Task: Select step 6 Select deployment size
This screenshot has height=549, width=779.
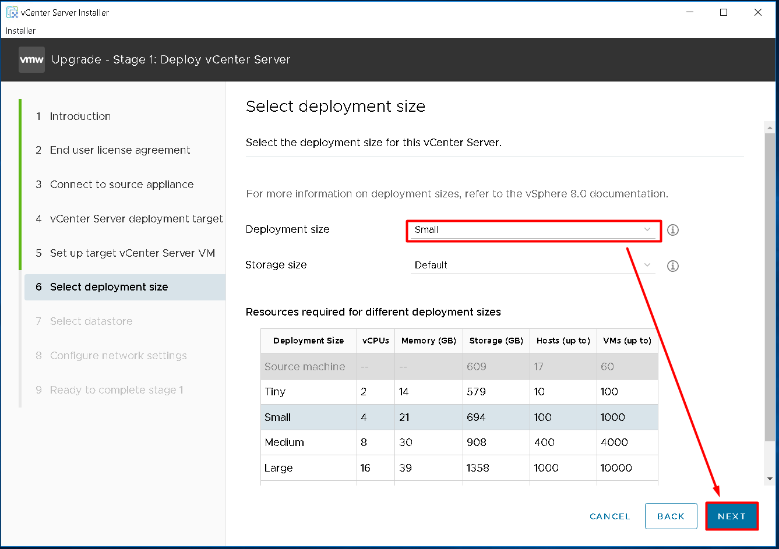Action: click(125, 287)
